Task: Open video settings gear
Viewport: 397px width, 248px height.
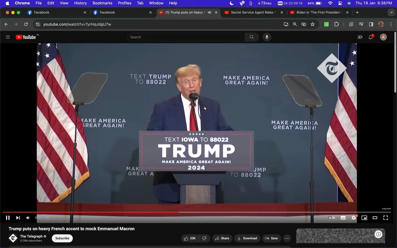Action: [x=354, y=218]
